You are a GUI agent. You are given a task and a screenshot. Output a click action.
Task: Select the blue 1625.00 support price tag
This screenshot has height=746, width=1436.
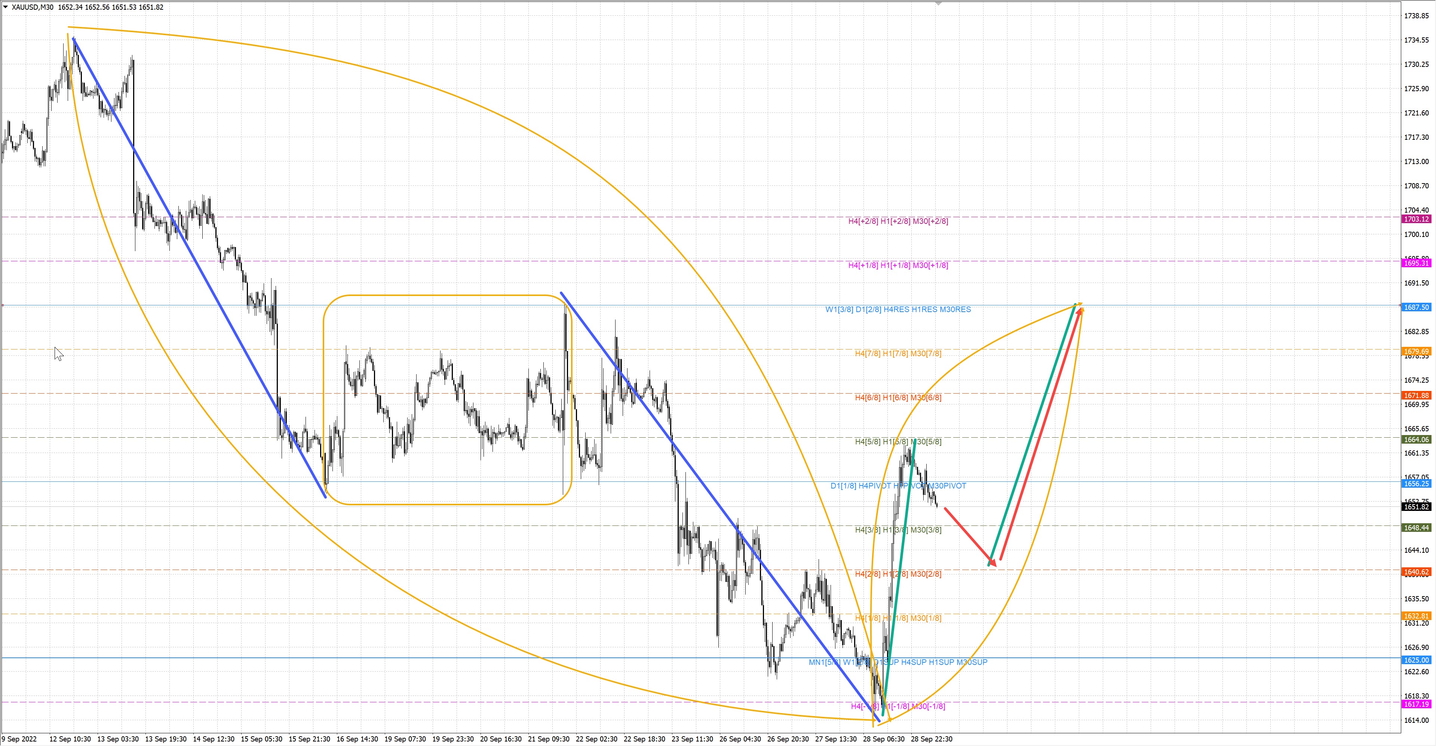click(1416, 660)
